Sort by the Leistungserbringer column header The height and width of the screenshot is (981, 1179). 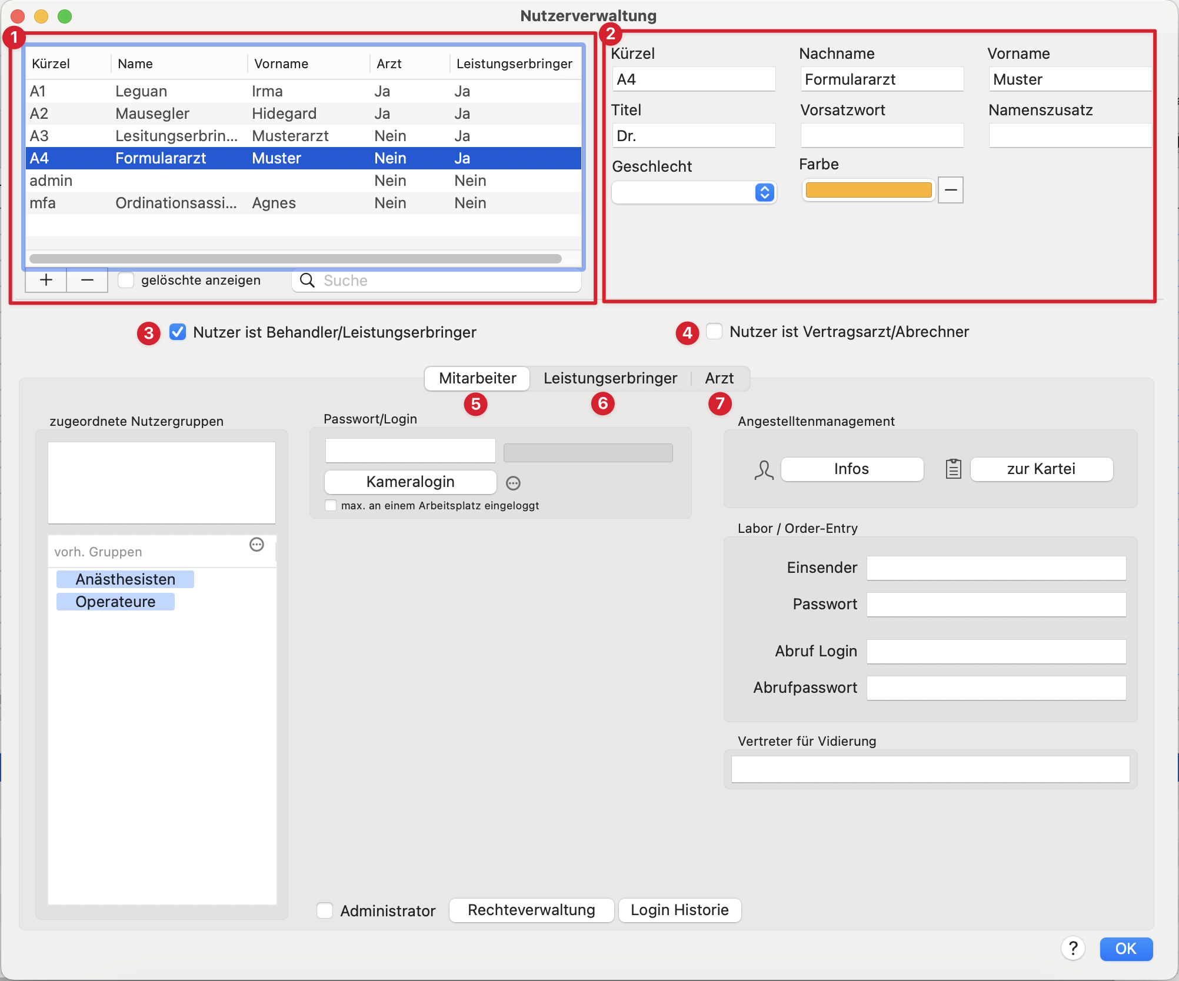pos(515,64)
